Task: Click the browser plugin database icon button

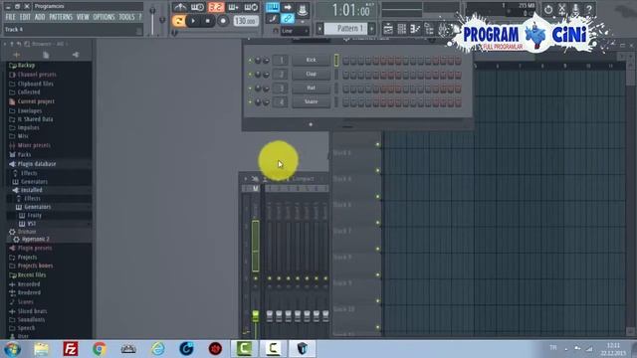Action: pyautogui.click(x=76, y=55)
